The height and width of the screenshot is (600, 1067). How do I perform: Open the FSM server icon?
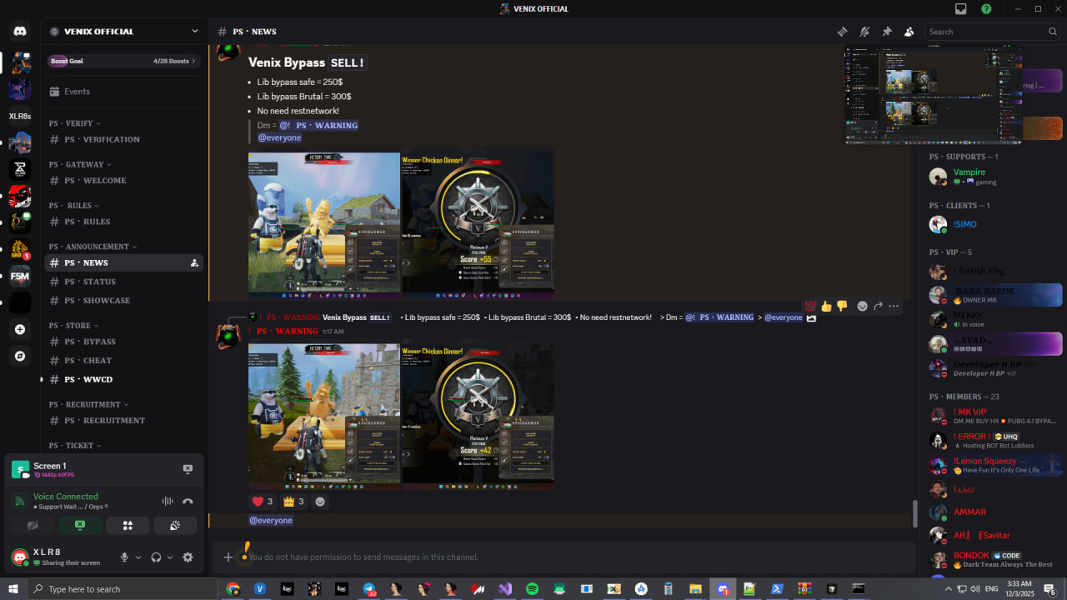click(x=20, y=275)
